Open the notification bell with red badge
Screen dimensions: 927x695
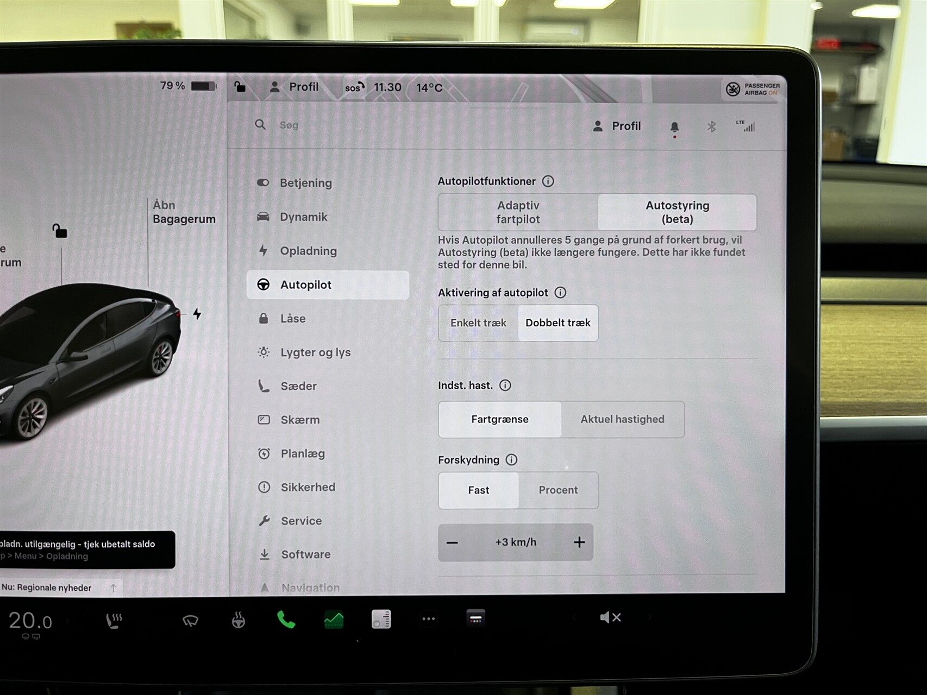674,126
